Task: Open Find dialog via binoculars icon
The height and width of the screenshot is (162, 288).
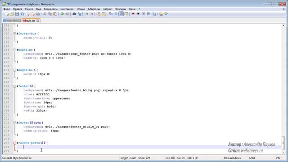Action: pos(74,14)
